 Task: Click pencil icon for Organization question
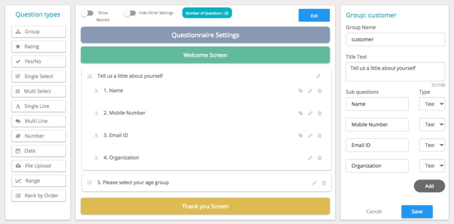click(x=310, y=158)
